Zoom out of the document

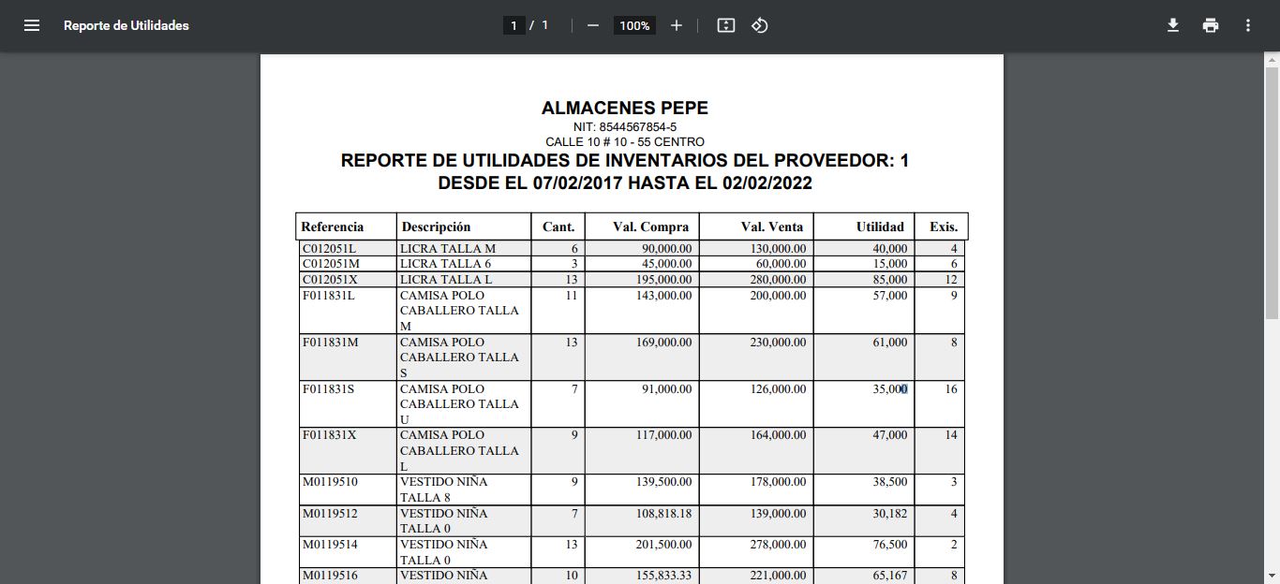point(592,25)
